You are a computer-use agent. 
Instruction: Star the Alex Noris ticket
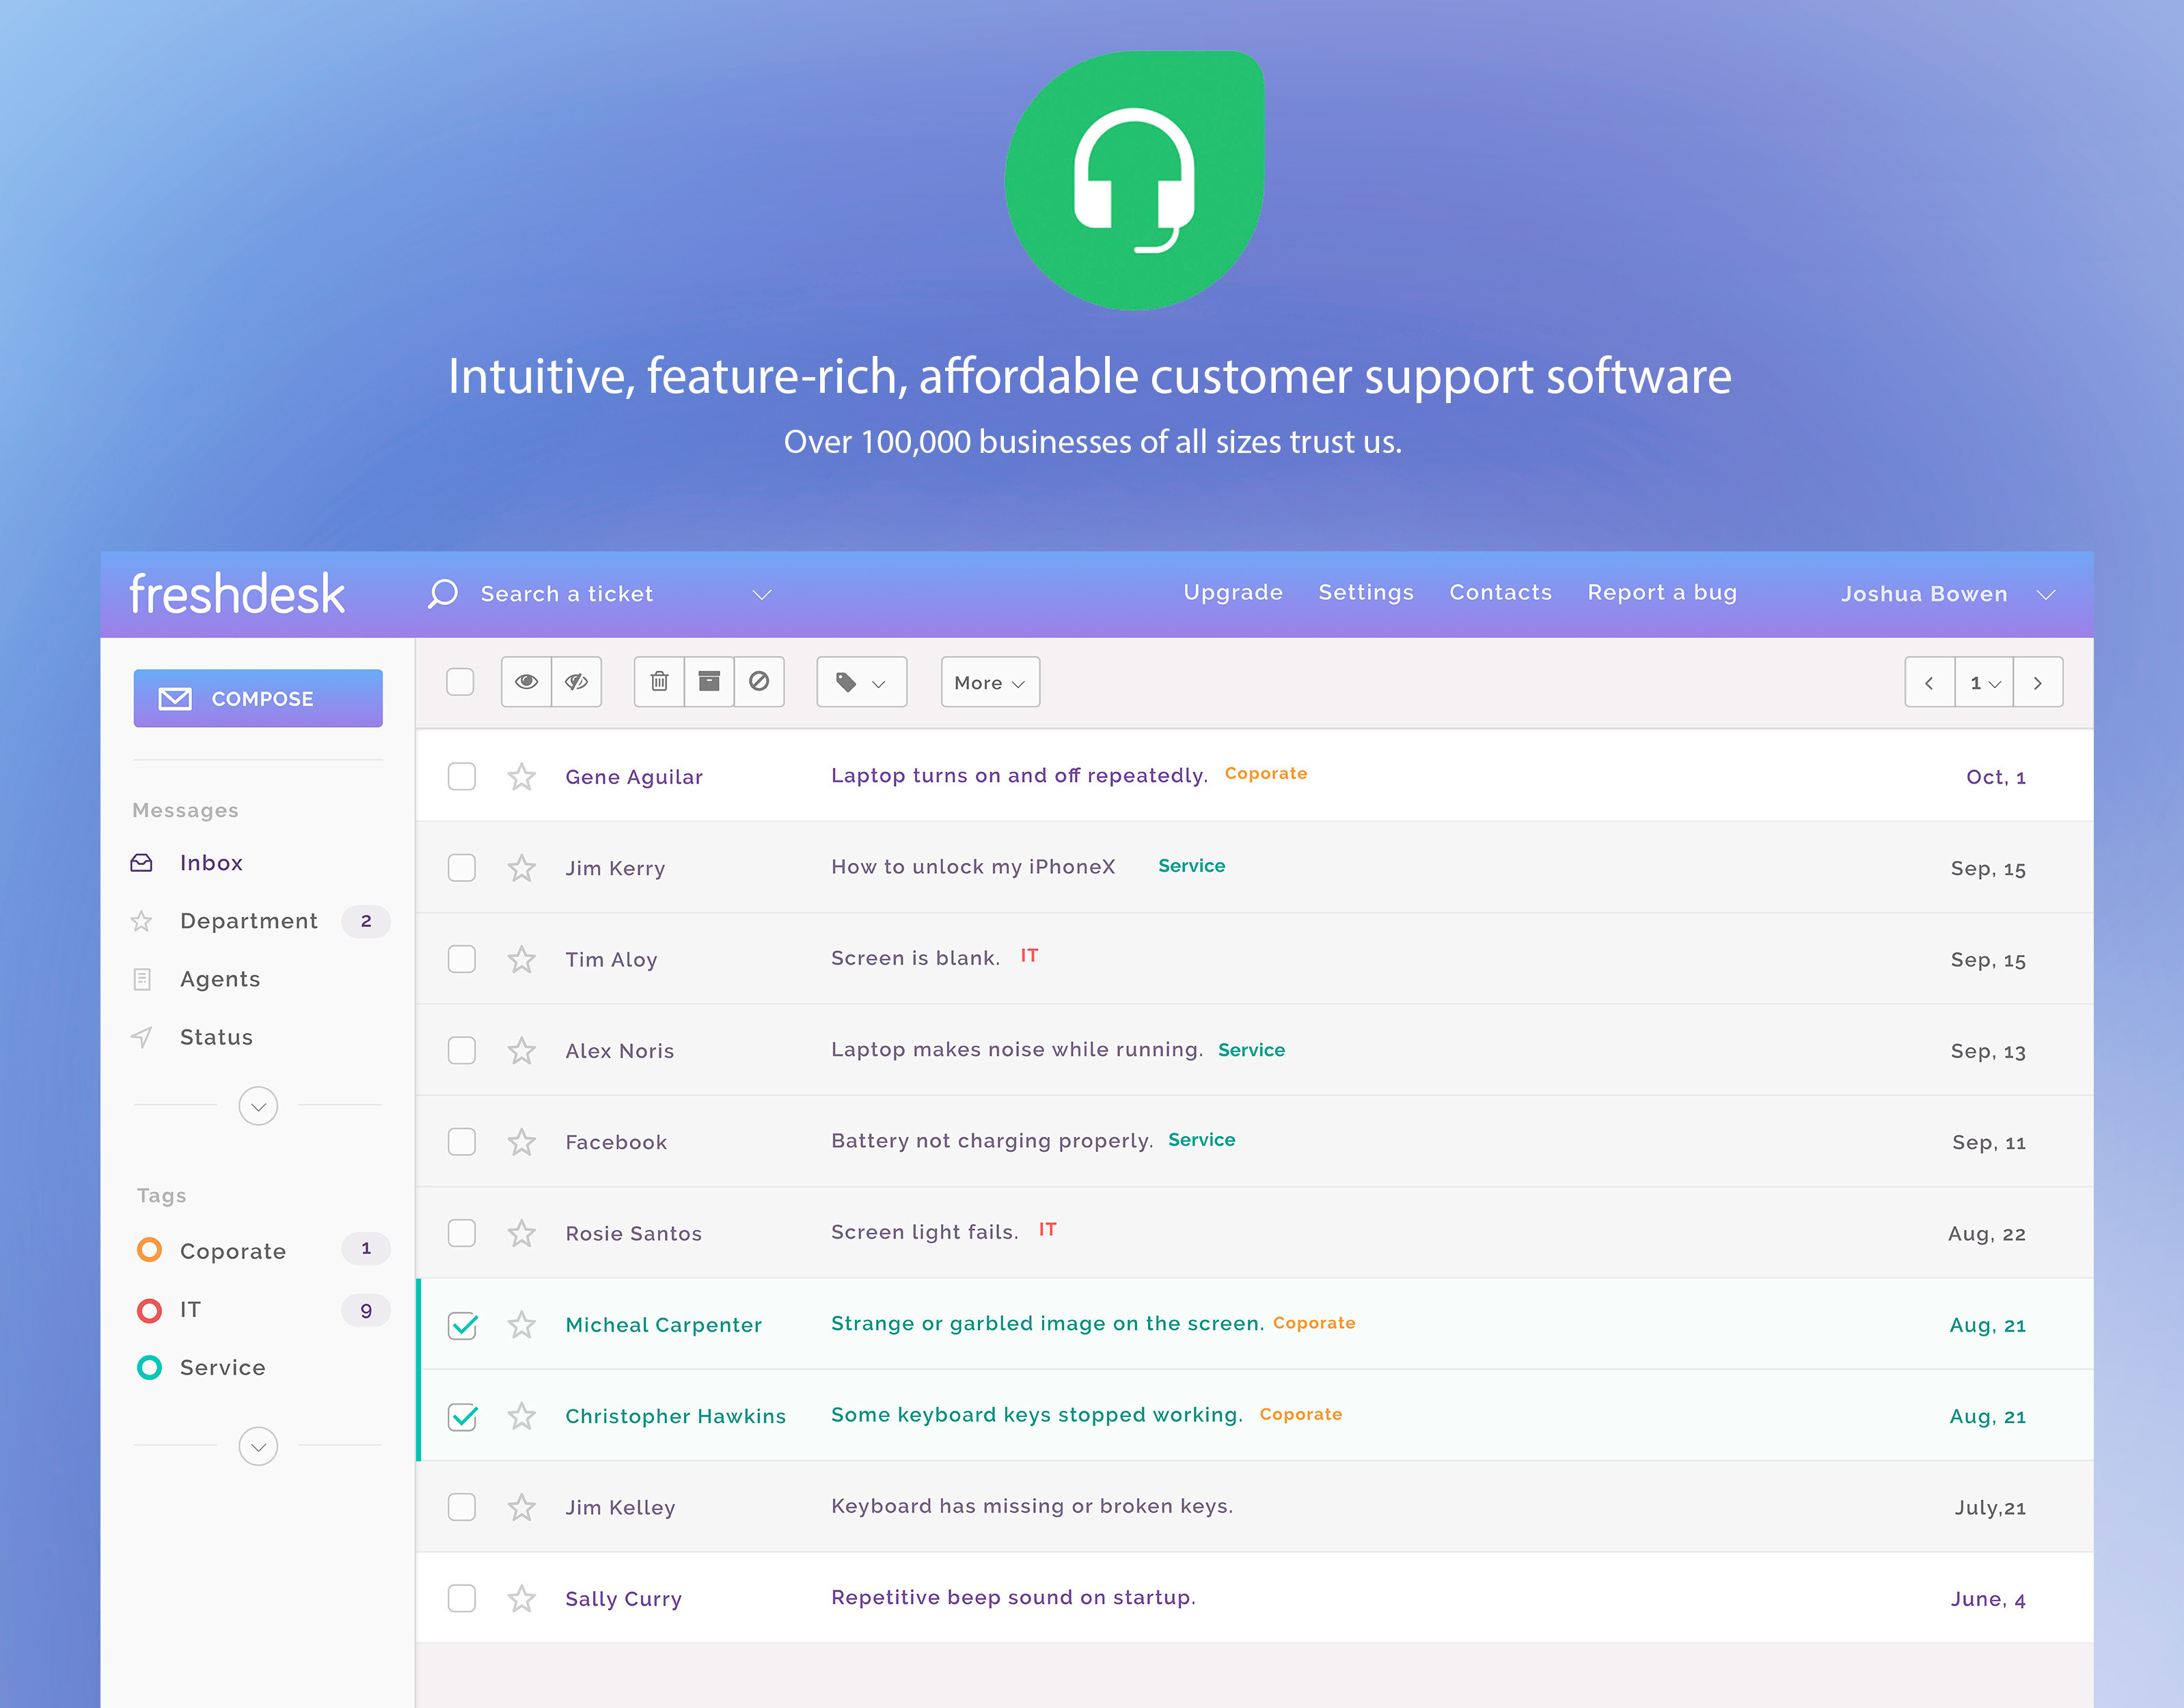pyautogui.click(x=521, y=1051)
